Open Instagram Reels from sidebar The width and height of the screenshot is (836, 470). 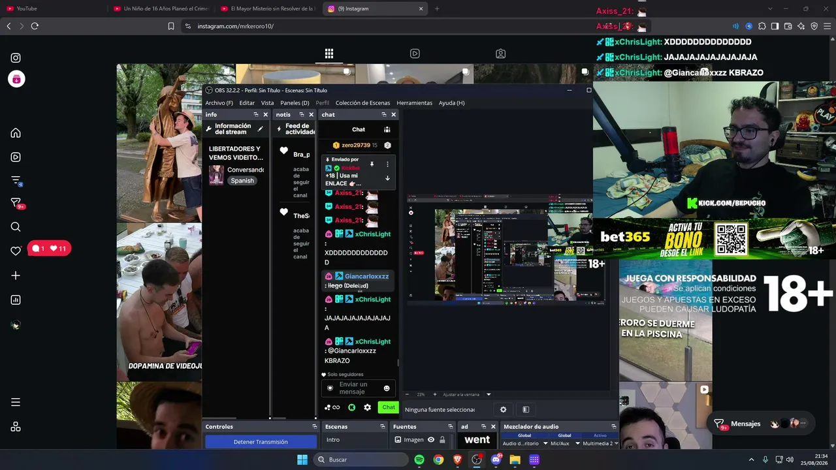16,157
